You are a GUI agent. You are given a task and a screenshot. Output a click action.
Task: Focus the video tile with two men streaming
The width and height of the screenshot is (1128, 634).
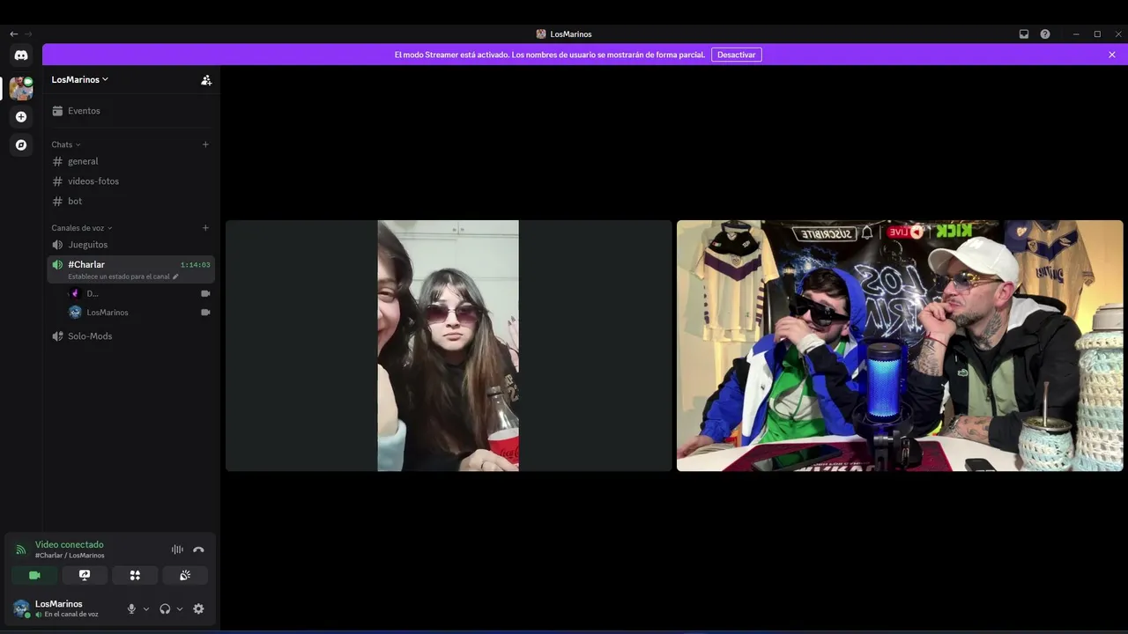coord(900,345)
